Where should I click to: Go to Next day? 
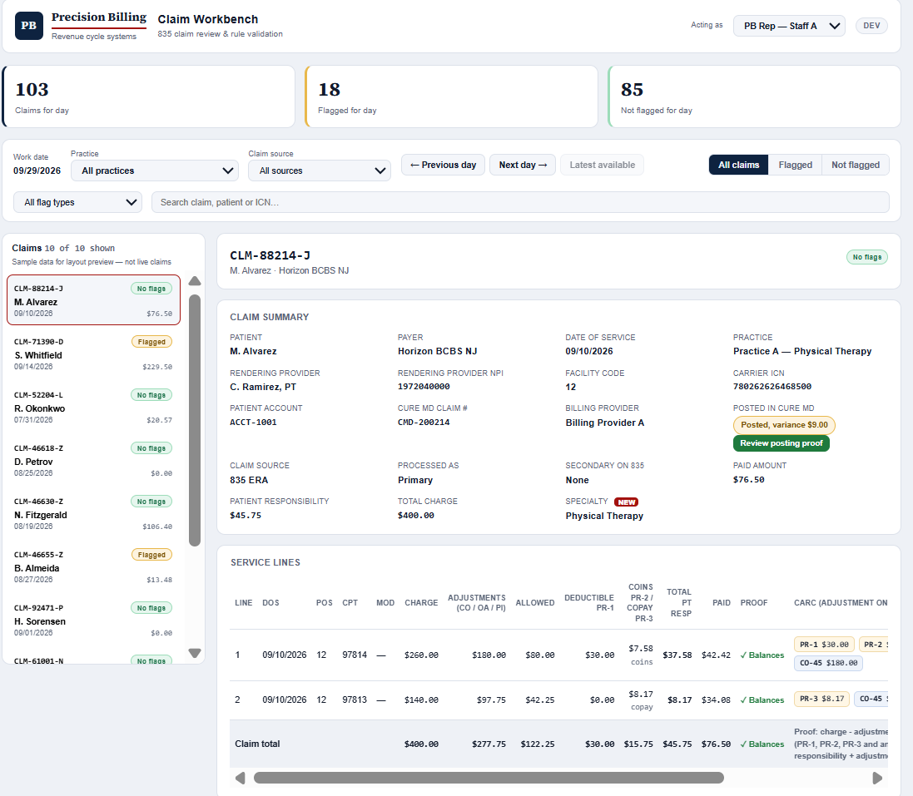click(x=523, y=165)
